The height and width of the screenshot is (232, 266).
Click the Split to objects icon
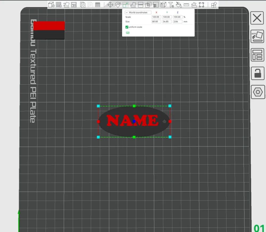tap(83, 5)
